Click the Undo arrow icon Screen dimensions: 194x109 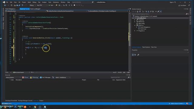[22, 5]
